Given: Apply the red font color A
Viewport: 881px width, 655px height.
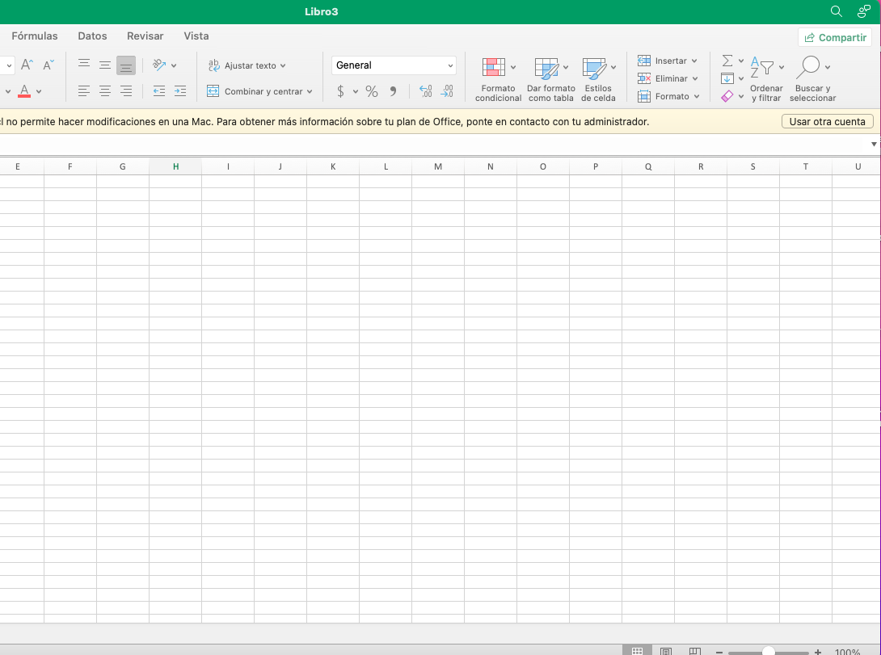Looking at the screenshot, I should [24, 91].
